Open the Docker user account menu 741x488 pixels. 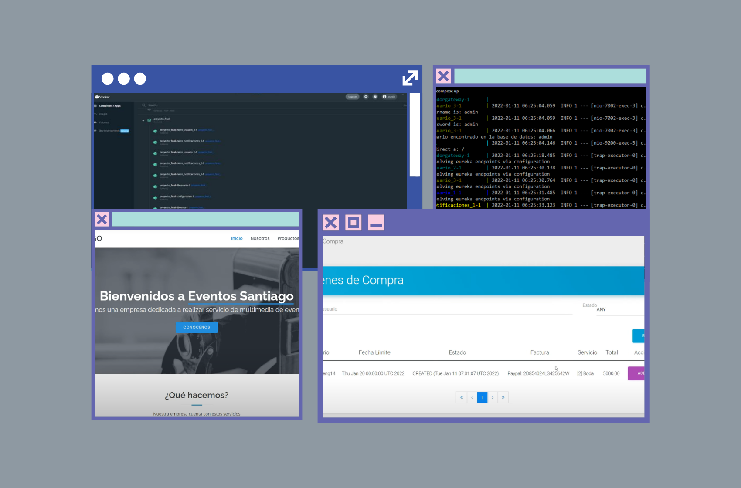click(389, 97)
